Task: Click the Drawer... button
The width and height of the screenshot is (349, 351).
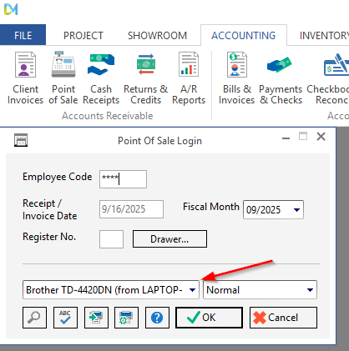Action: click(169, 239)
